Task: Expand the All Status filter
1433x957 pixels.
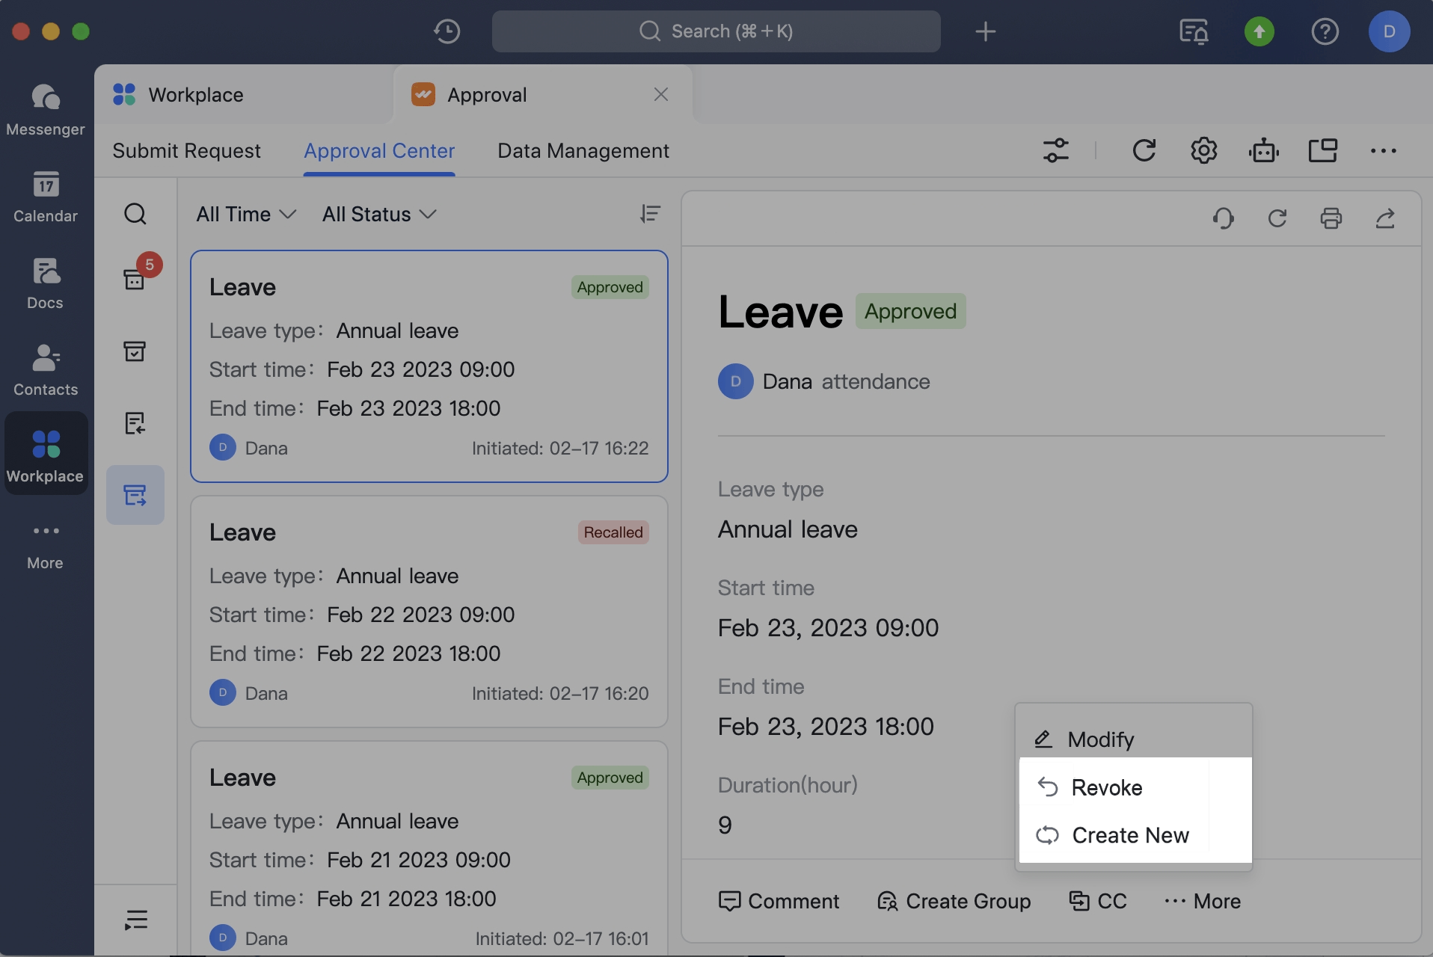Action: coord(378,215)
